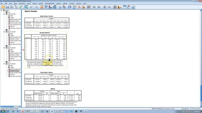This screenshot has width=202, height=113.
Task: Select the Output root item in outline
Action: coord(7,10)
